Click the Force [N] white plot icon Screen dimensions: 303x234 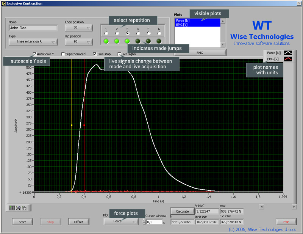coord(288,53)
